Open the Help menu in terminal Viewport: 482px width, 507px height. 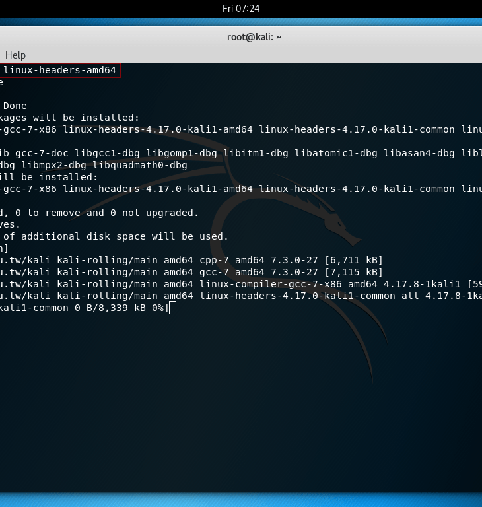pos(15,55)
